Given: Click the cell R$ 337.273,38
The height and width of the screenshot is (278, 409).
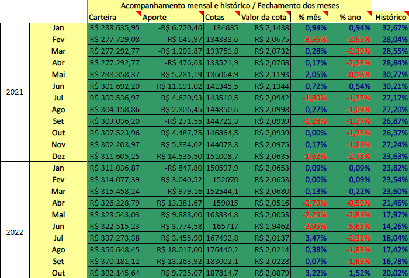Looking at the screenshot, I should (x=115, y=238).
